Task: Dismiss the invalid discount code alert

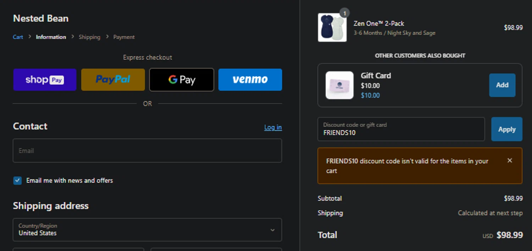Action: coord(510,160)
